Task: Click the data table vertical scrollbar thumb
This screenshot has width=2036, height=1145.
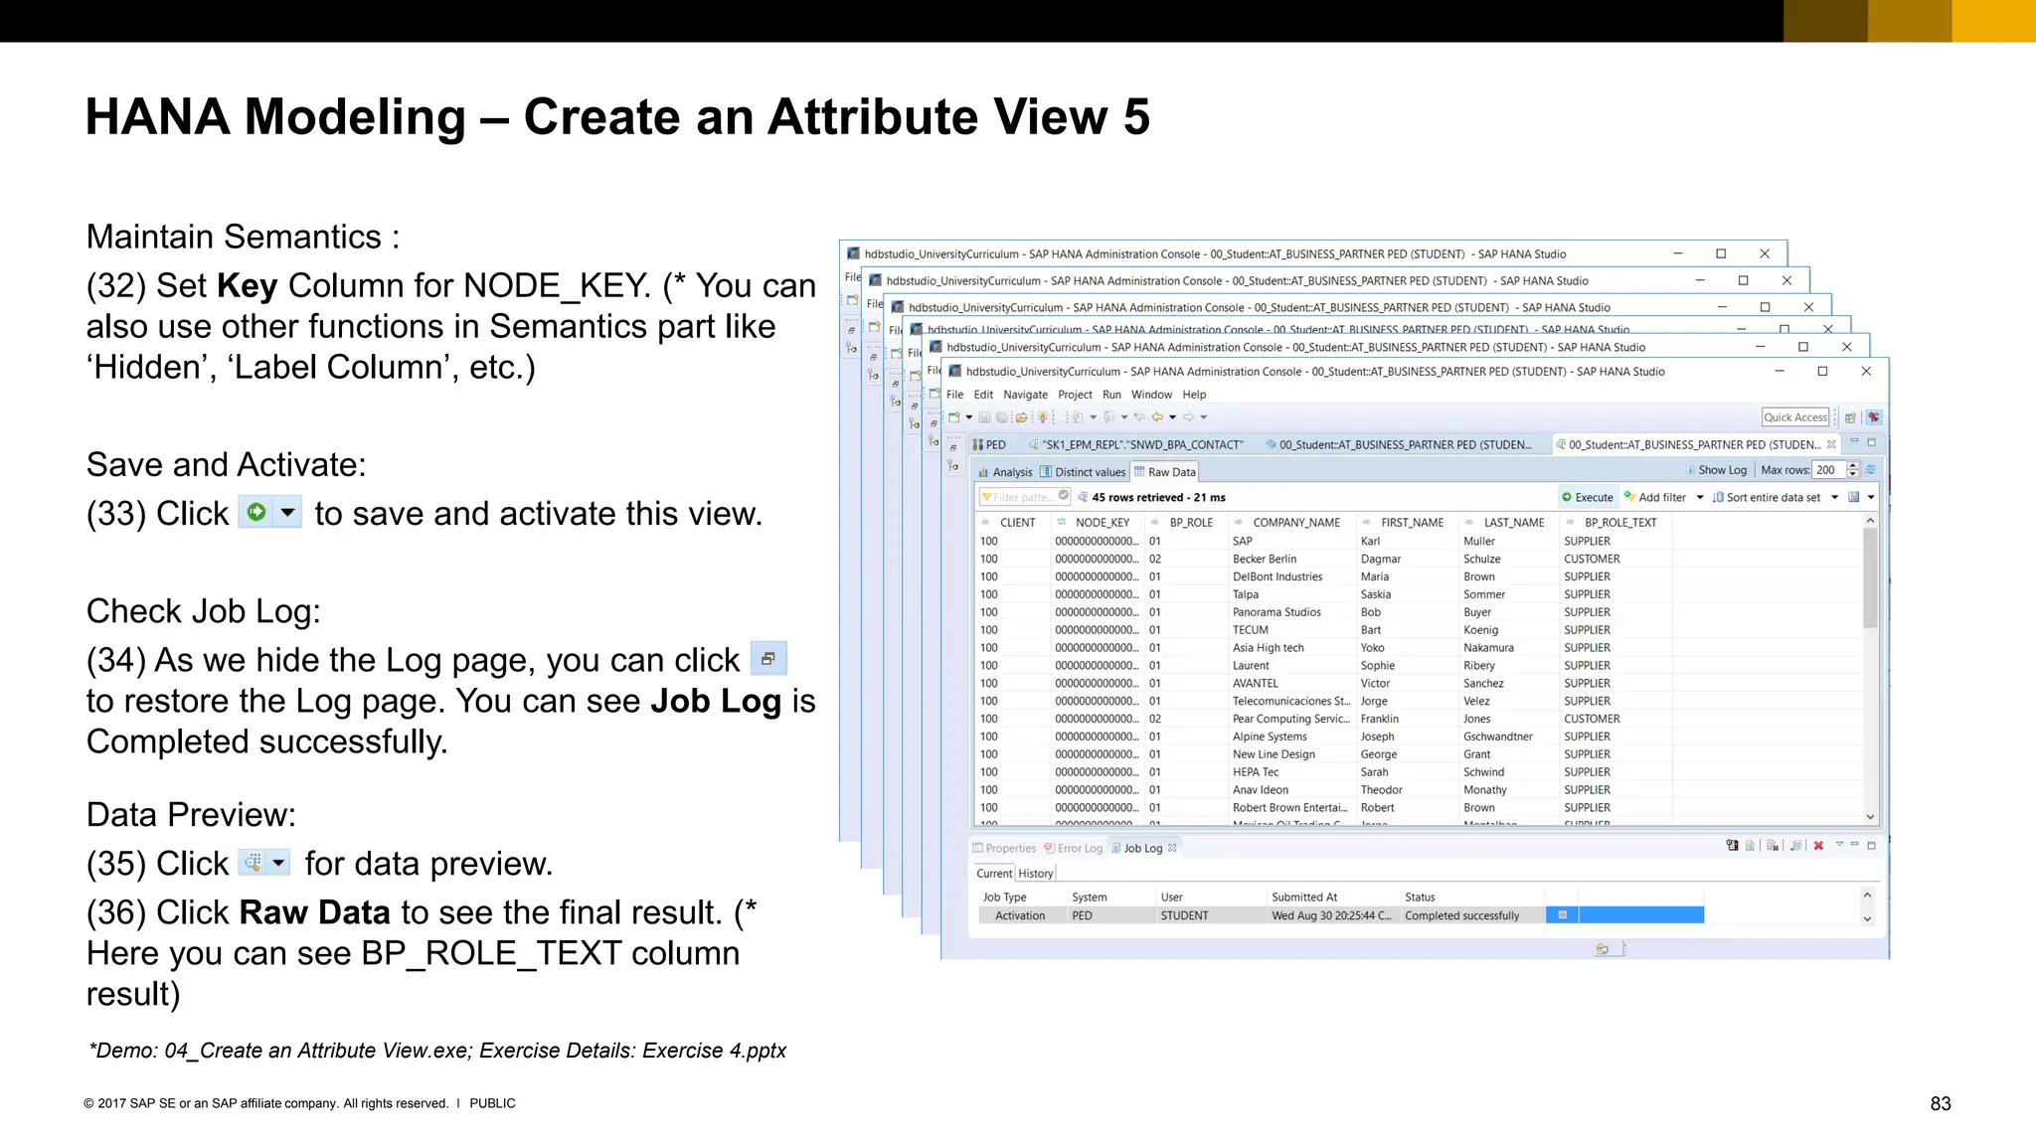Action: (1870, 577)
